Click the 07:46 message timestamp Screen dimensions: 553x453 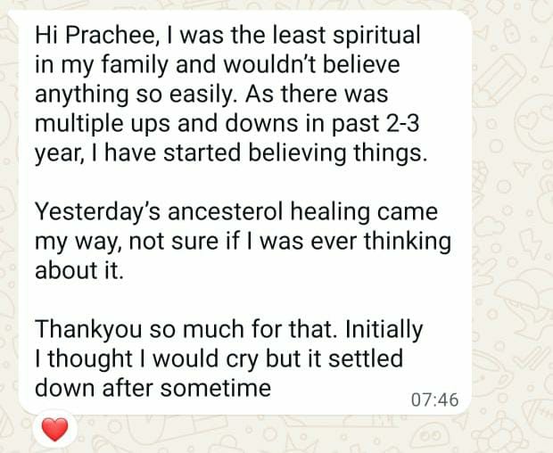point(435,399)
